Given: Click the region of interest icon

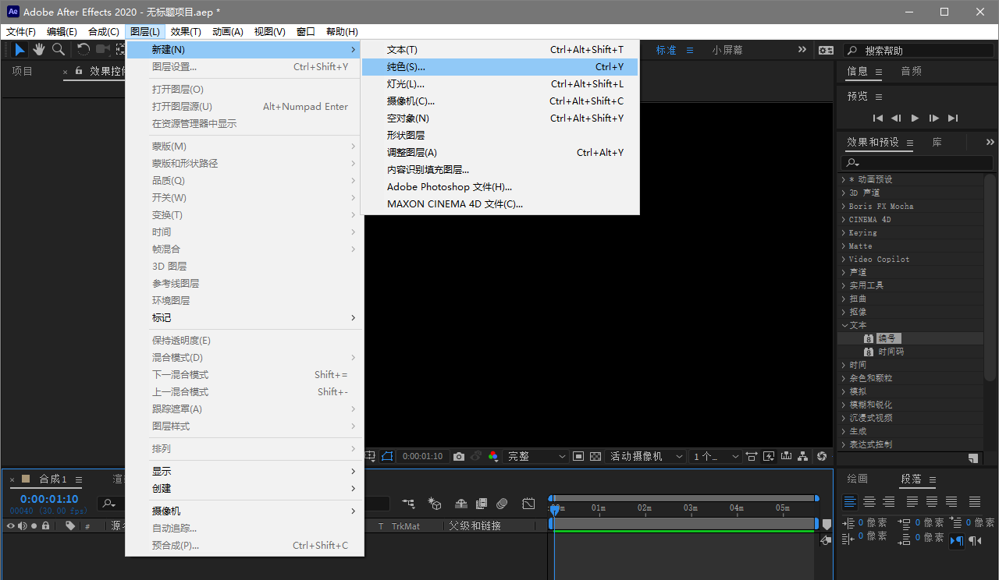Looking at the screenshot, I should (578, 456).
